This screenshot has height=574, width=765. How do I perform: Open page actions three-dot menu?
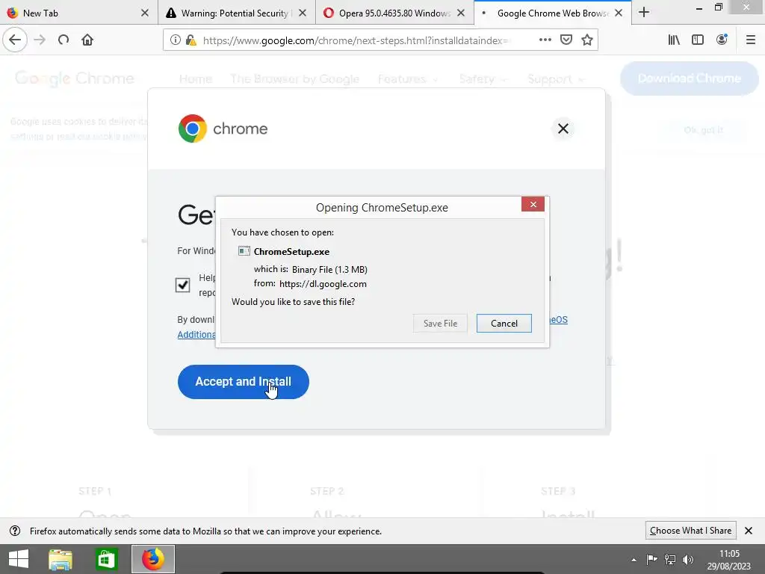(545, 40)
